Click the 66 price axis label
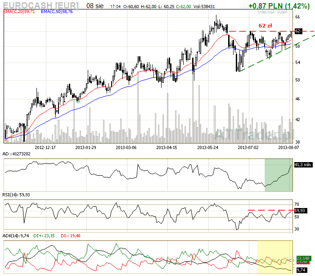The width and height of the screenshot is (315, 276). click(297, 17)
